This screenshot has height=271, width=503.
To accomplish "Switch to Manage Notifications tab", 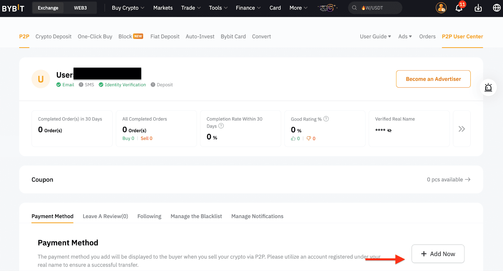I will (x=257, y=216).
